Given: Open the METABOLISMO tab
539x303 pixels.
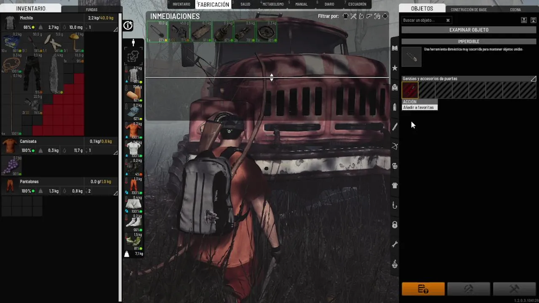Looking at the screenshot, I should point(272,4).
